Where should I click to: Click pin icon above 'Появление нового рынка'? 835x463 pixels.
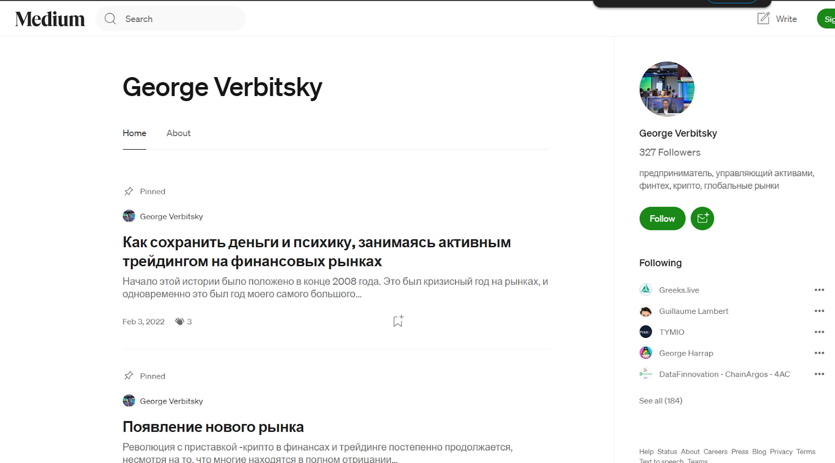tap(128, 376)
